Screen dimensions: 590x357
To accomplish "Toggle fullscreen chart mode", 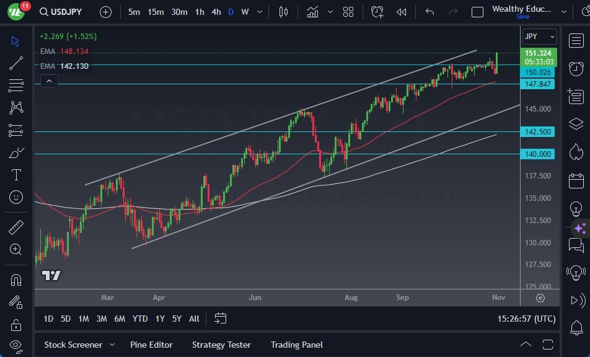I will 548,344.
